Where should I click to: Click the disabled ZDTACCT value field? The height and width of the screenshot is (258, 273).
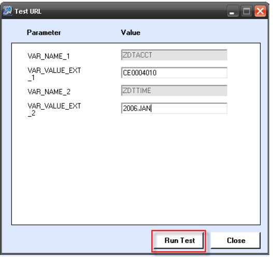(174, 55)
